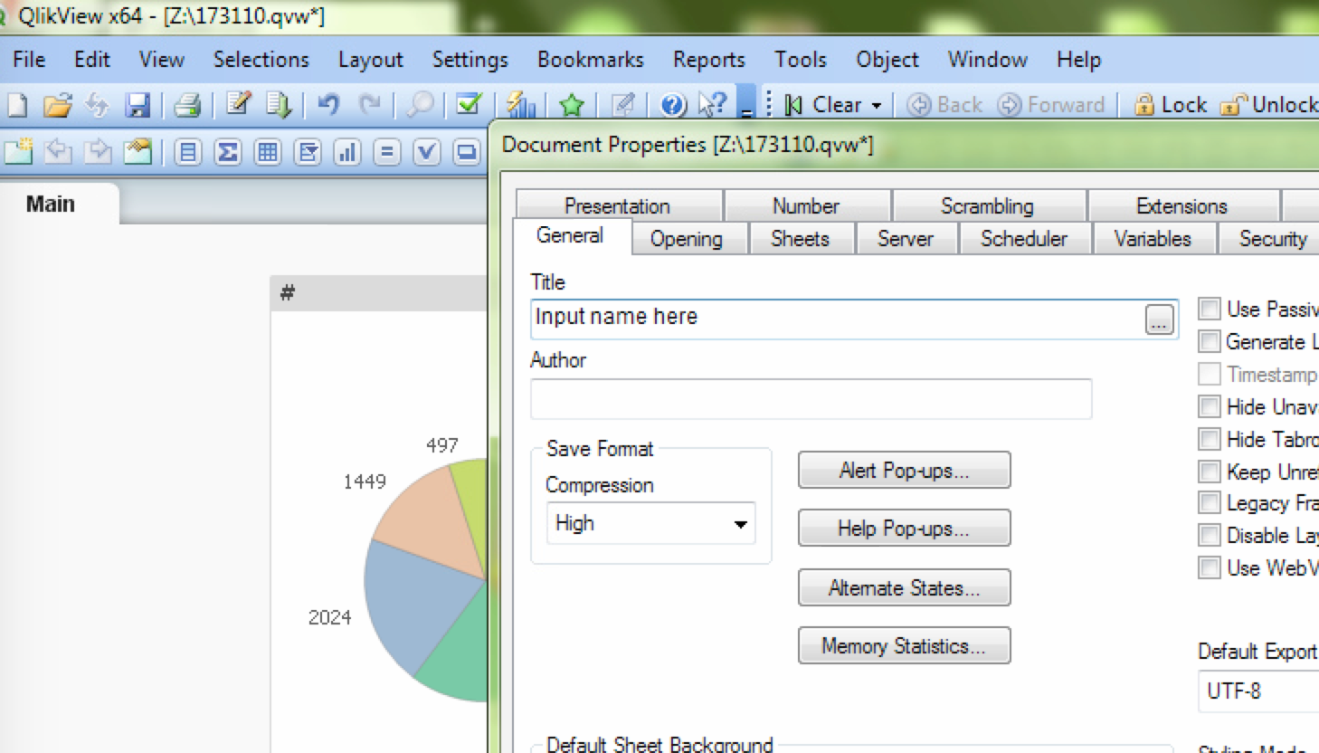Click the Author input field
The height and width of the screenshot is (753, 1319).
(x=811, y=399)
